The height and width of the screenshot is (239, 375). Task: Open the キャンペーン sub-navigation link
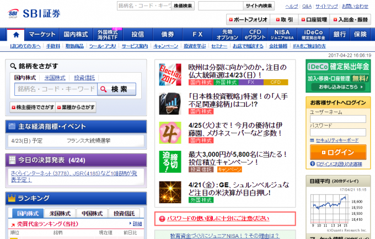(x=166, y=46)
